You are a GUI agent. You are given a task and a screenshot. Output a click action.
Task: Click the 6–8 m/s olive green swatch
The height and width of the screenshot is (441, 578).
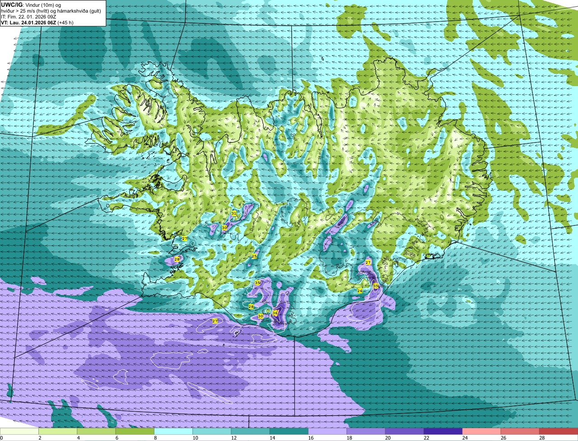[x=135, y=431]
